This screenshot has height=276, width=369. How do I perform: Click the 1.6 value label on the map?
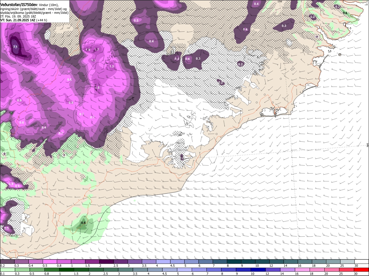click(88, 50)
